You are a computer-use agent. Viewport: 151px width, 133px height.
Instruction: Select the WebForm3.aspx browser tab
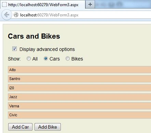pos(43,4)
